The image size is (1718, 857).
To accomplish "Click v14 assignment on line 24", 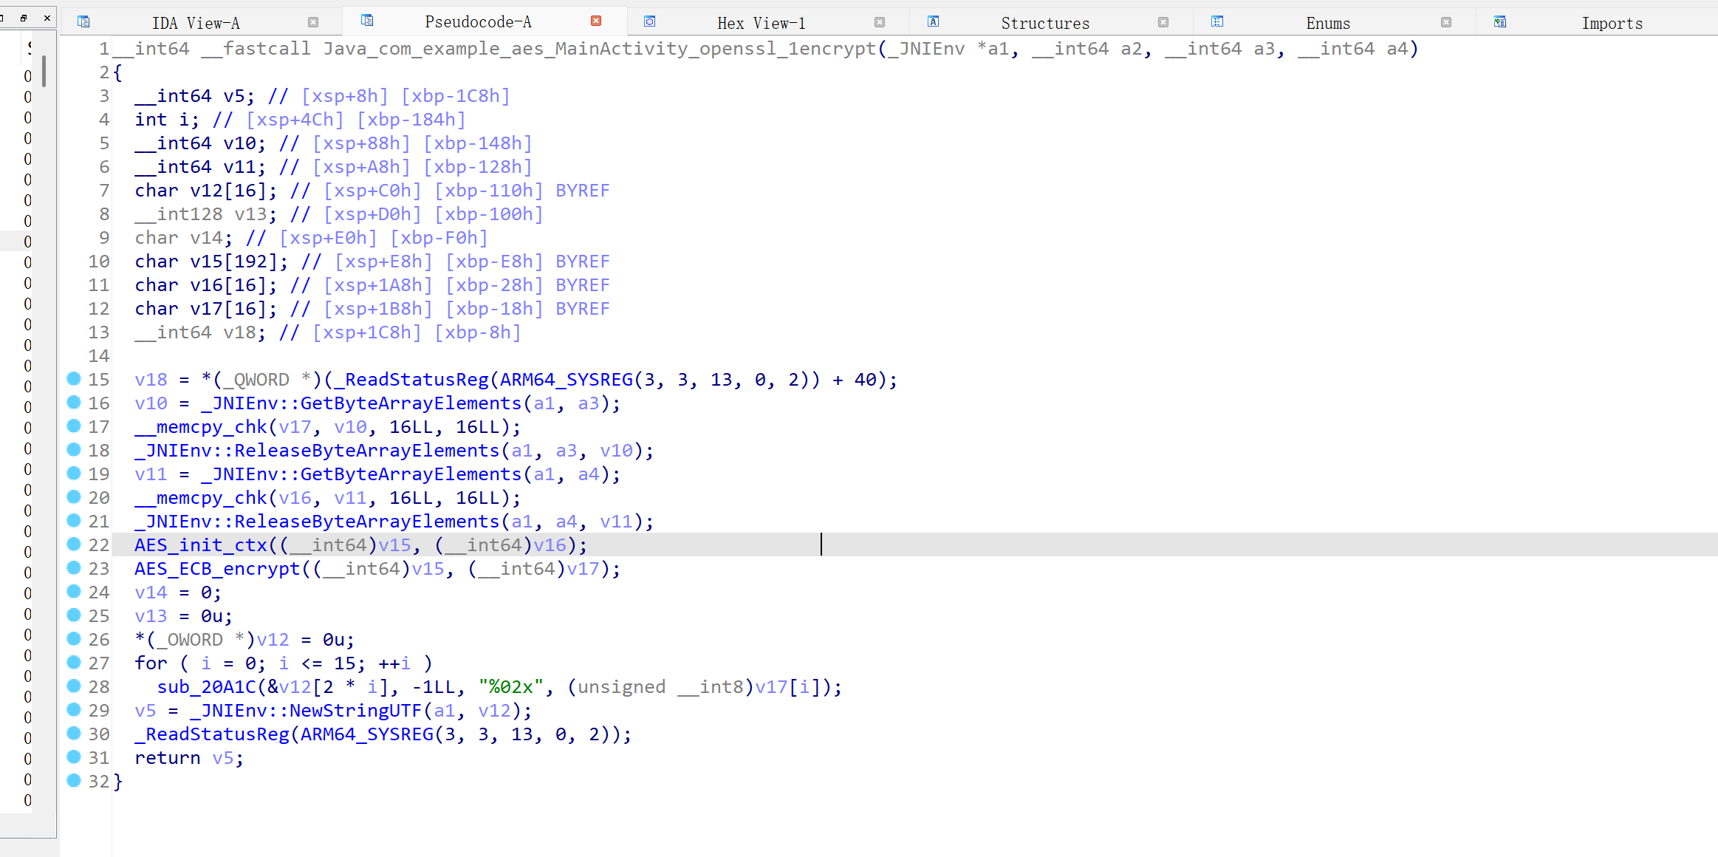I will click(177, 593).
